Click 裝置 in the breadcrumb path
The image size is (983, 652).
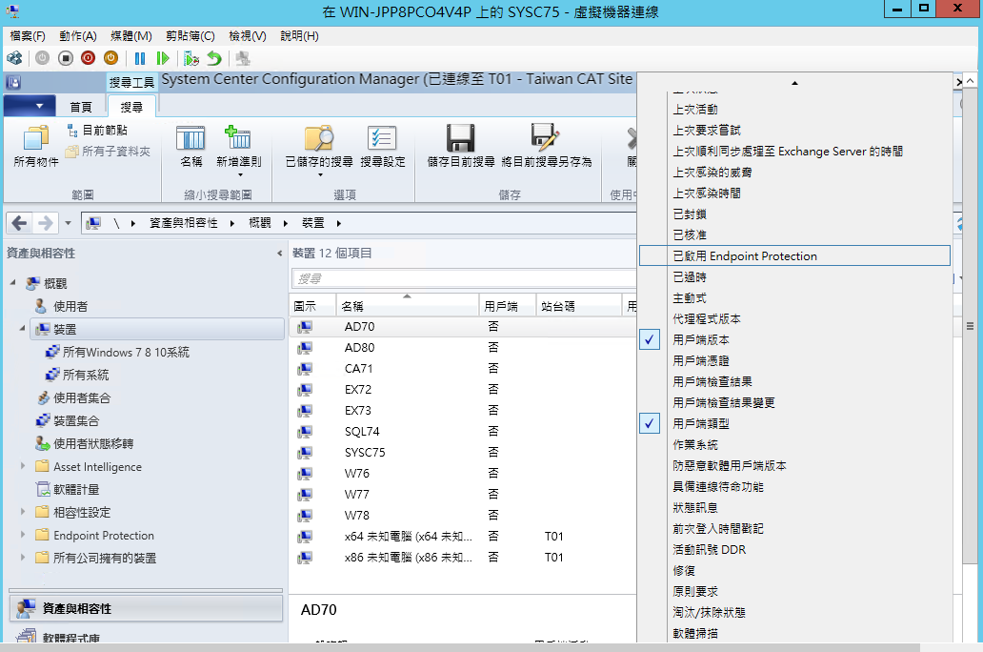pyautogui.click(x=313, y=223)
